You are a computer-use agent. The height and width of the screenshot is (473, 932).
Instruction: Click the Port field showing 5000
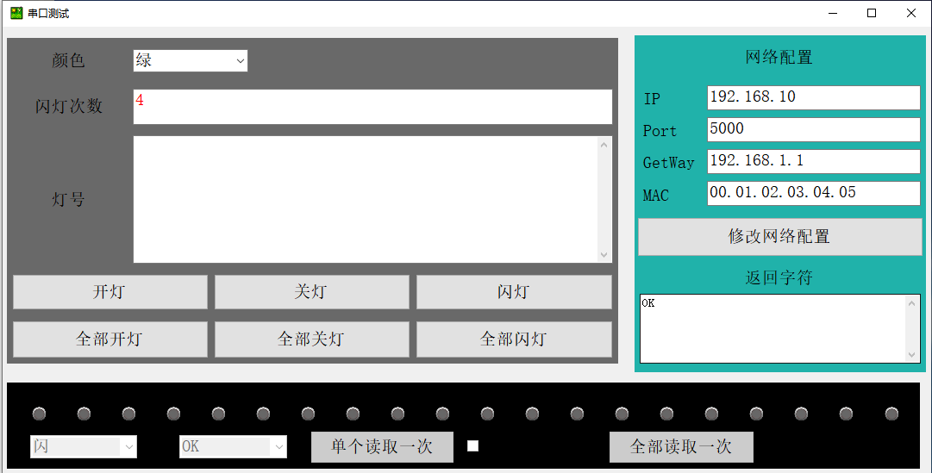(814, 129)
